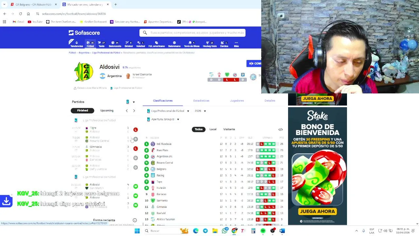Open YouTube bookmark
The image size is (419, 236).
coord(35,22)
